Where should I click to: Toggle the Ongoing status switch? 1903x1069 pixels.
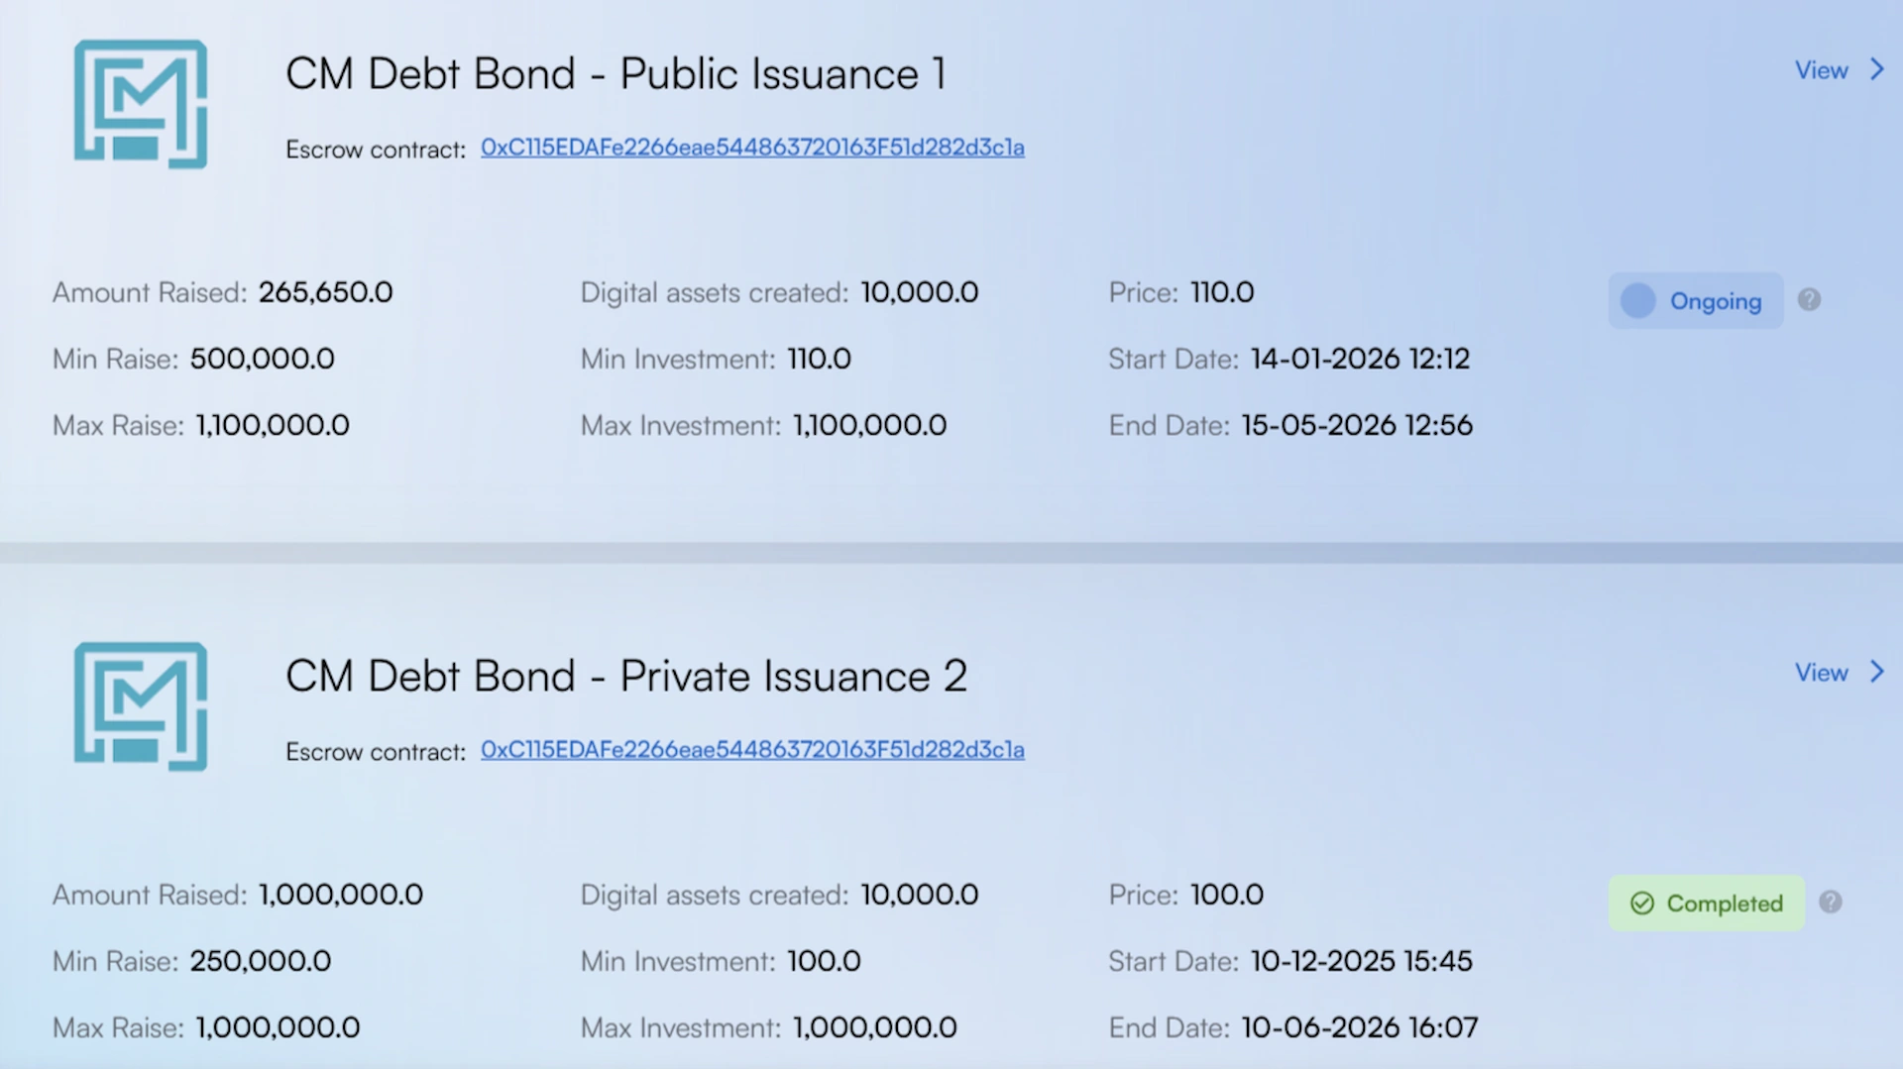click(1695, 300)
